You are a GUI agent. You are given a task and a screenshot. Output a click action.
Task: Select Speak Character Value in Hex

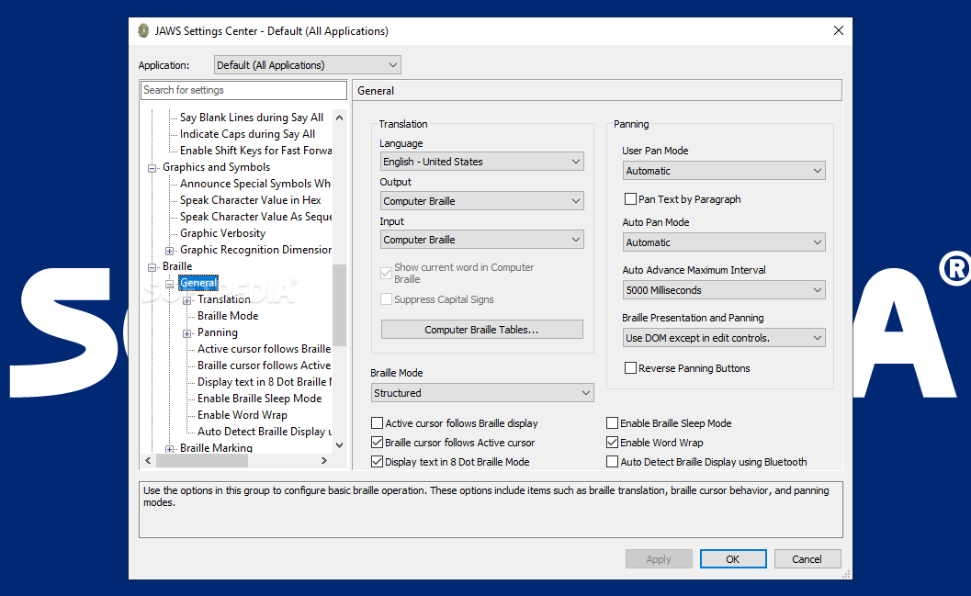click(x=250, y=200)
